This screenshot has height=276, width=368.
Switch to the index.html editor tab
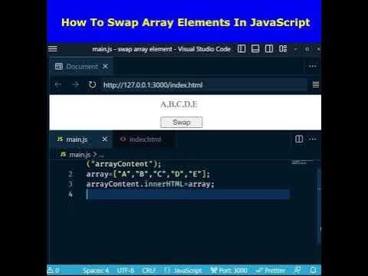coord(145,140)
